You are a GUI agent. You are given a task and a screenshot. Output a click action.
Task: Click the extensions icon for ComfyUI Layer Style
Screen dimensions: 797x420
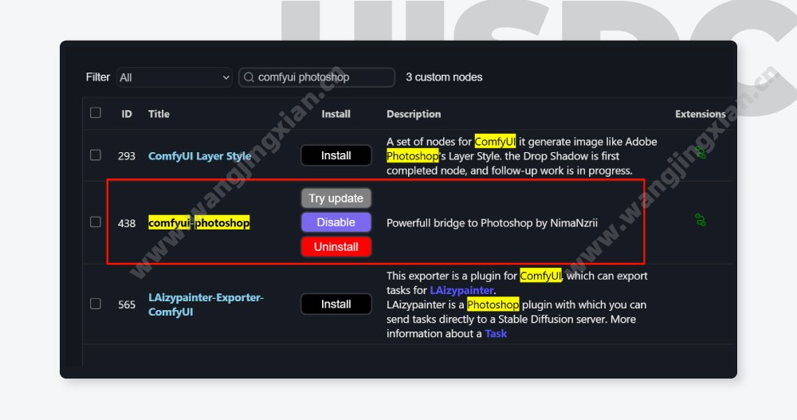point(701,152)
